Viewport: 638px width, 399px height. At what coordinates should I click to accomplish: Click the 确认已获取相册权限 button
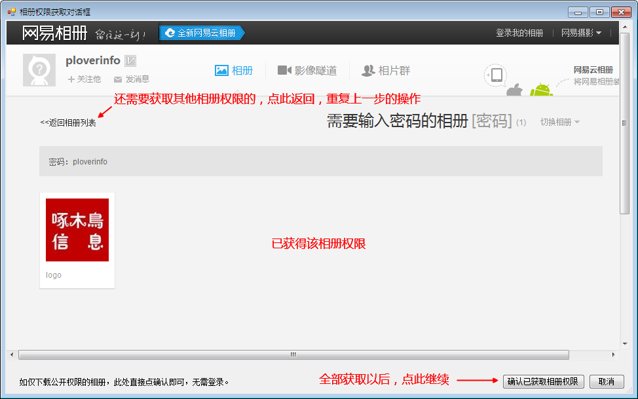pos(543,381)
